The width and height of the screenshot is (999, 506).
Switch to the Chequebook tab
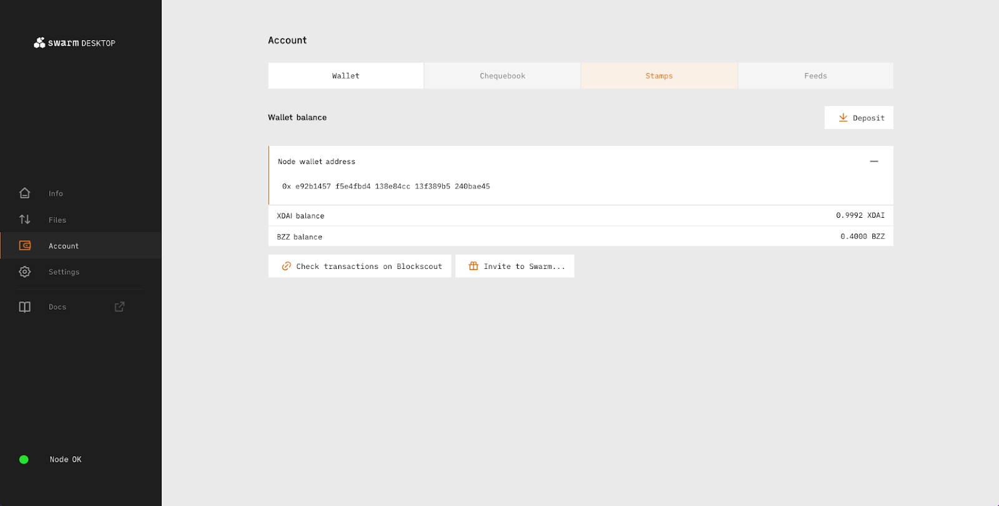502,76
